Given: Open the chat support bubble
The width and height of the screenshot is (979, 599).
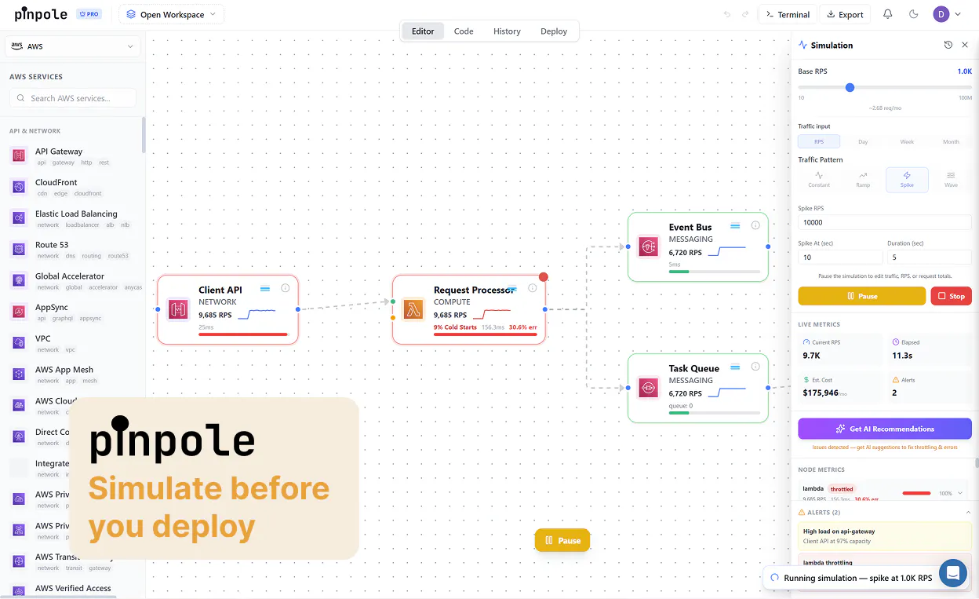Looking at the screenshot, I should pyautogui.click(x=953, y=573).
